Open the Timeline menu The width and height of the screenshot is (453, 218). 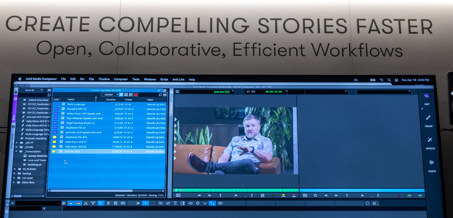click(x=104, y=79)
